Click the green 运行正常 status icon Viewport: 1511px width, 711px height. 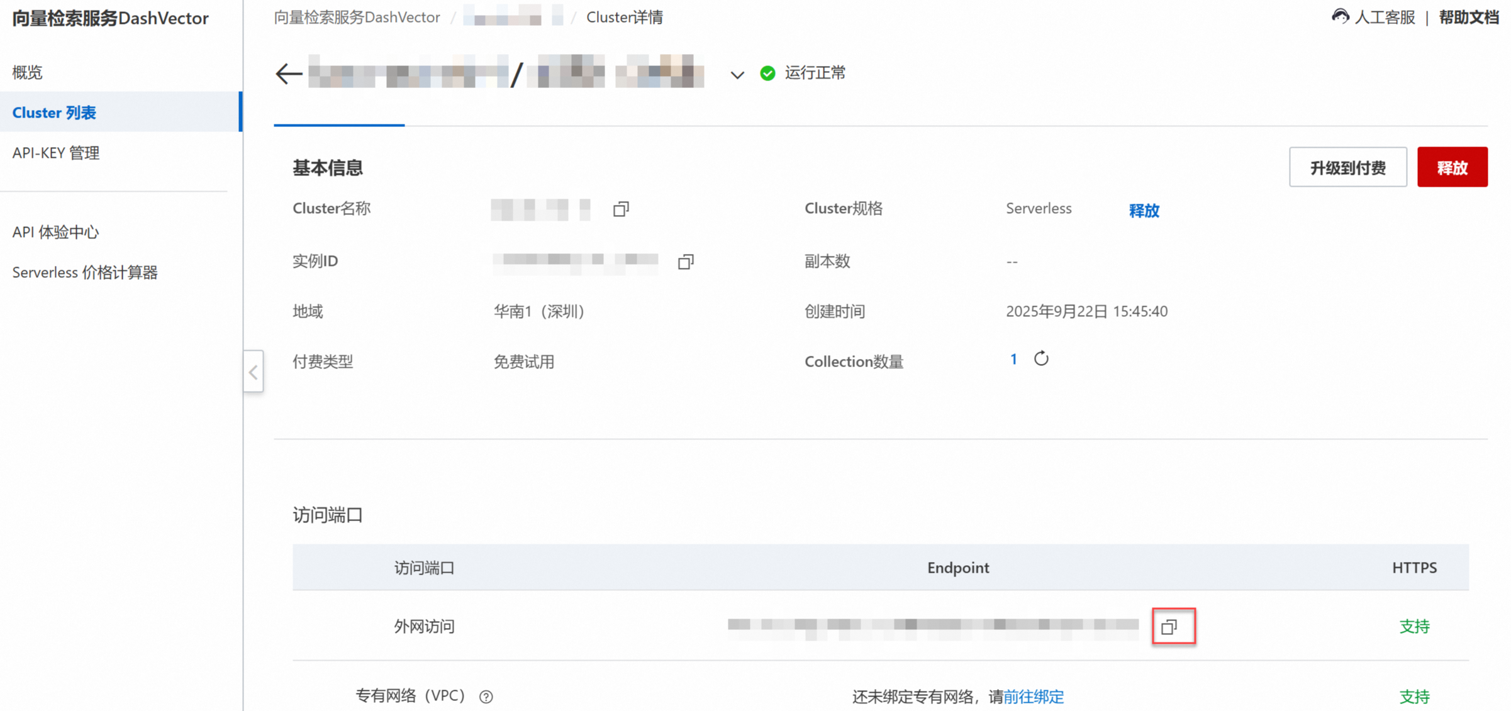click(x=767, y=73)
